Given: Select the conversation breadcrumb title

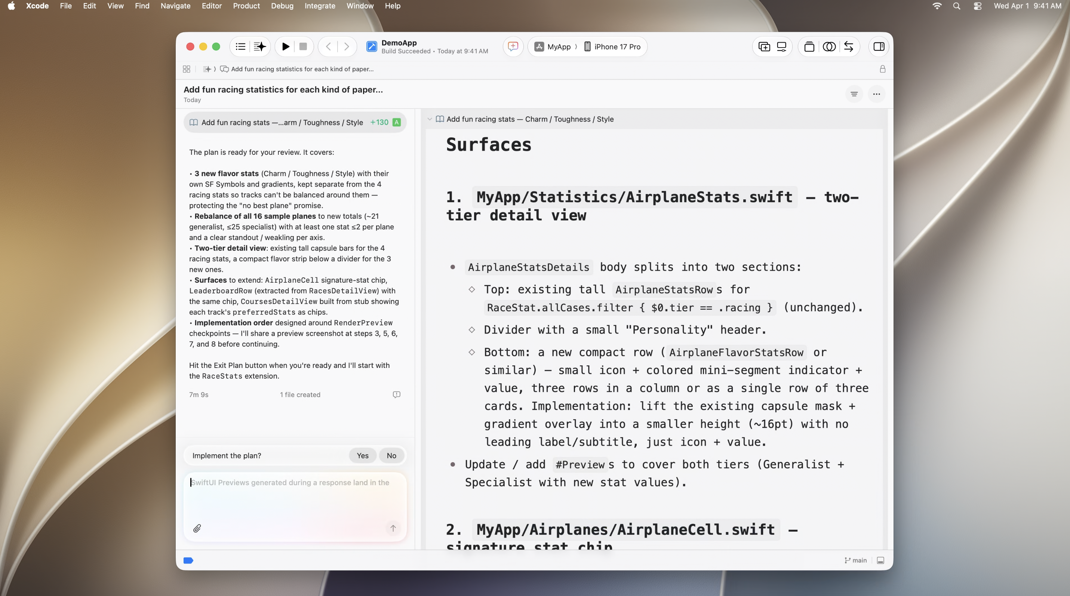Looking at the screenshot, I should (x=302, y=69).
